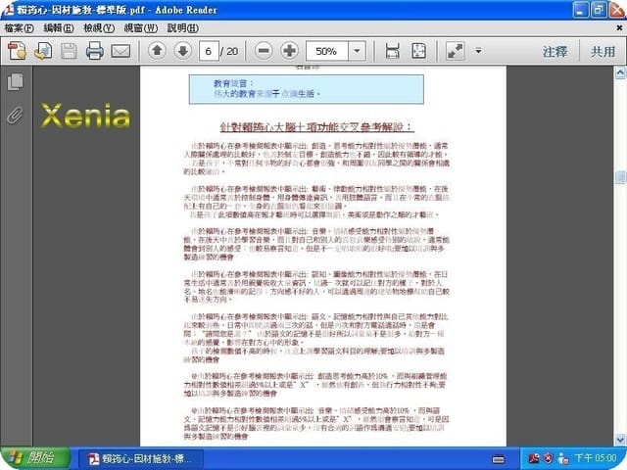Open the 視窗(W) menu
This screenshot has height=470, width=627.
click(x=140, y=28)
